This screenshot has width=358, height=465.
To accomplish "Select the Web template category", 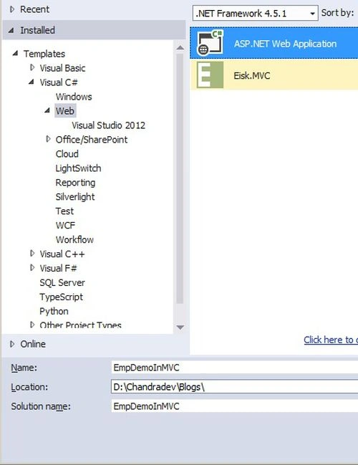I will click(65, 111).
